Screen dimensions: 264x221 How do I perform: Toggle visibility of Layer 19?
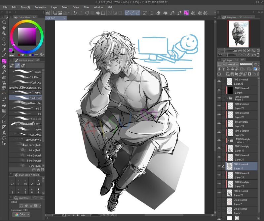click(219, 123)
